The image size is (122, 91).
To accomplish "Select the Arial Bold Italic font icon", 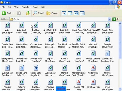I will pos(50,25).
